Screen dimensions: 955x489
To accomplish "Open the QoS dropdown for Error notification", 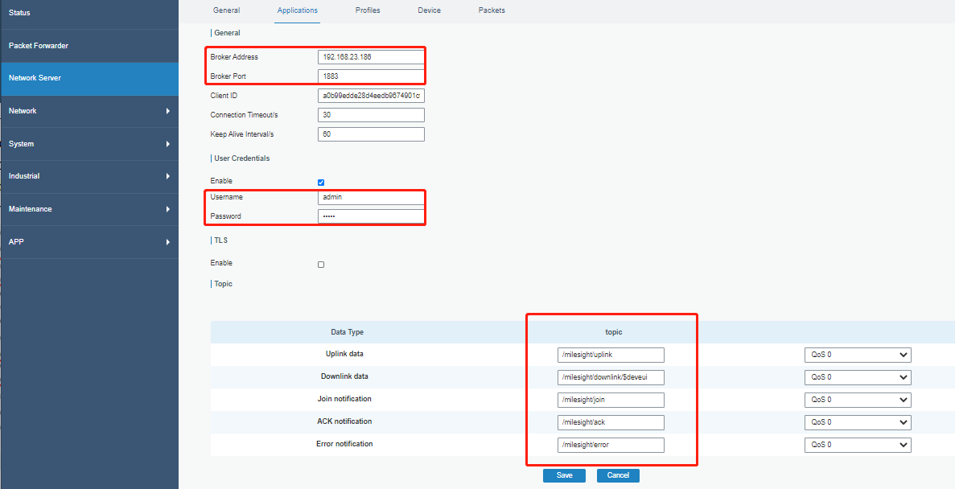I will point(858,445).
